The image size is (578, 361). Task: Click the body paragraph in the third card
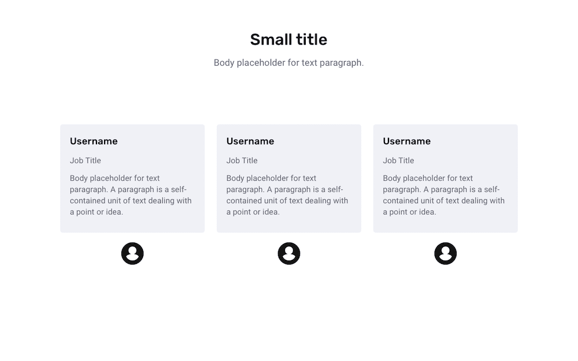(x=444, y=195)
